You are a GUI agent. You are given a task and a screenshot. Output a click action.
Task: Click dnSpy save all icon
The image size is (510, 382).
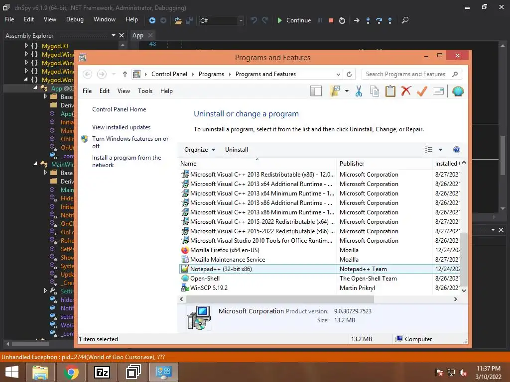[x=189, y=20]
